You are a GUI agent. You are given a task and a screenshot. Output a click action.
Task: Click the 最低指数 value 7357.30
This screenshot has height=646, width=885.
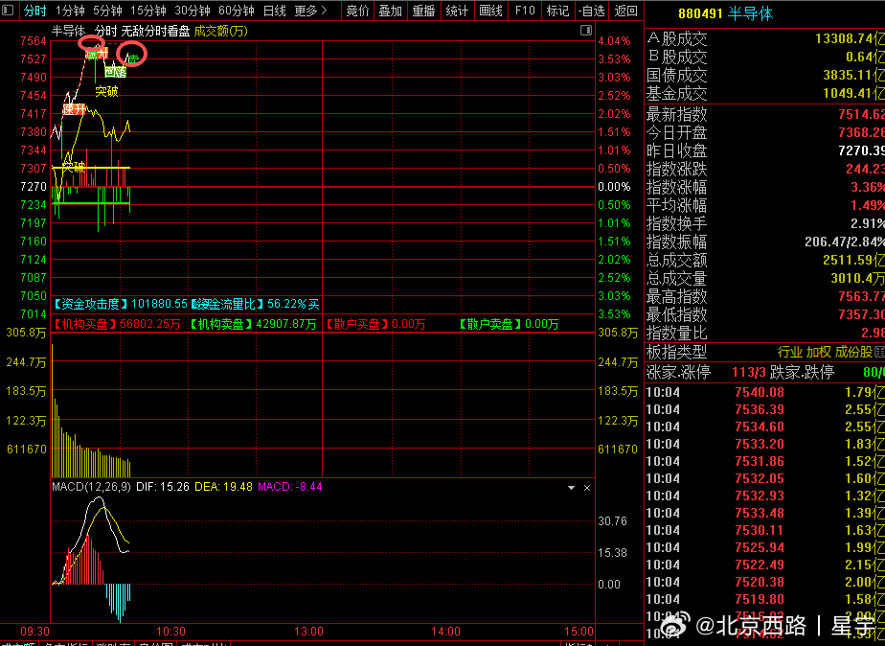tap(861, 314)
